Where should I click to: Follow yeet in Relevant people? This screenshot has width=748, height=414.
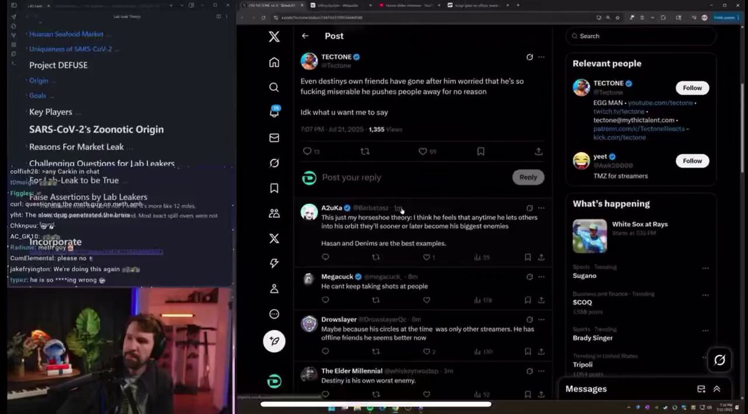coord(692,160)
